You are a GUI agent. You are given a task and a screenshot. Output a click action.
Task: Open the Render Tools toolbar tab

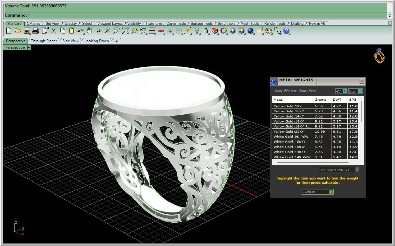pyautogui.click(x=275, y=23)
